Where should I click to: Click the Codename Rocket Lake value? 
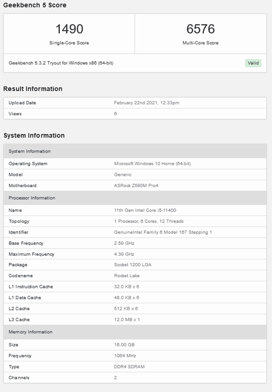(127, 276)
